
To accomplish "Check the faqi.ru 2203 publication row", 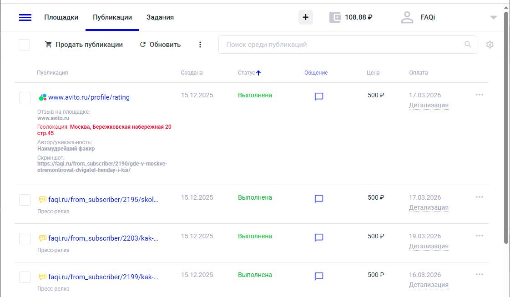I will pos(25,238).
